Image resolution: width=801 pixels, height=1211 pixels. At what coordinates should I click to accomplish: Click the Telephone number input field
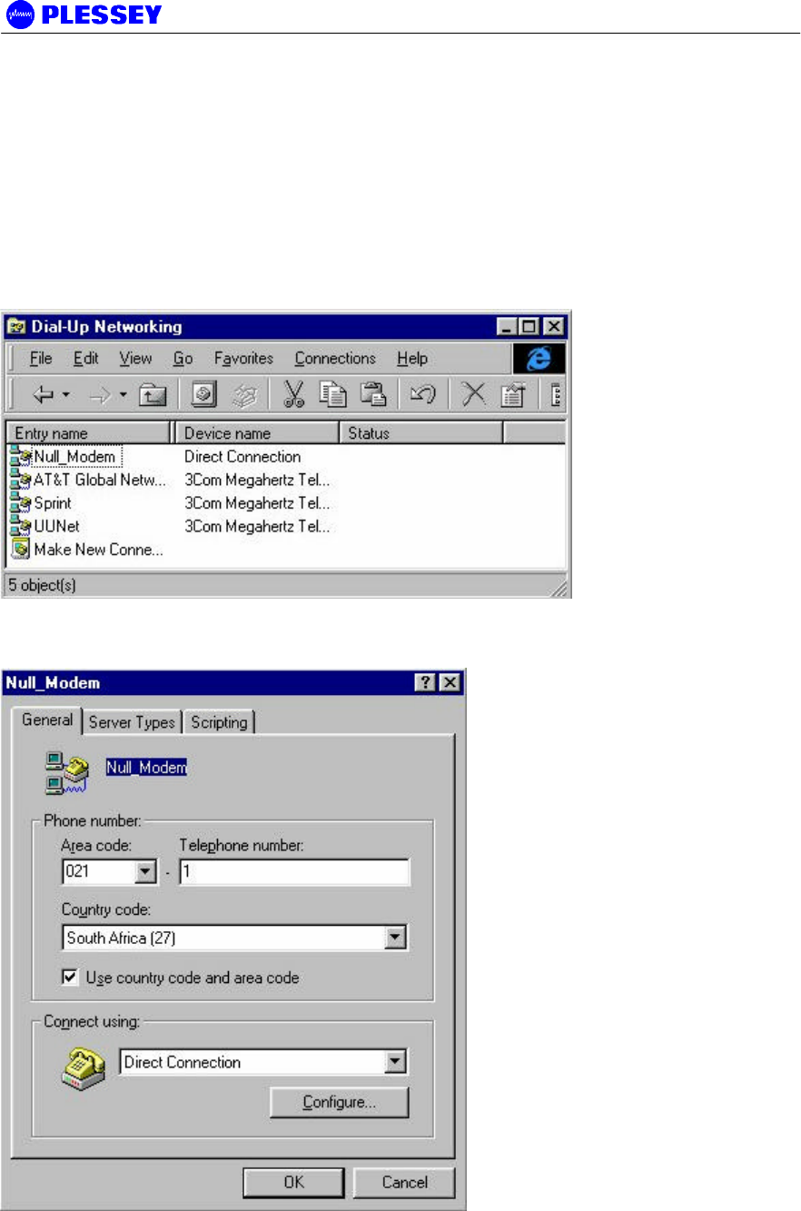pos(295,873)
